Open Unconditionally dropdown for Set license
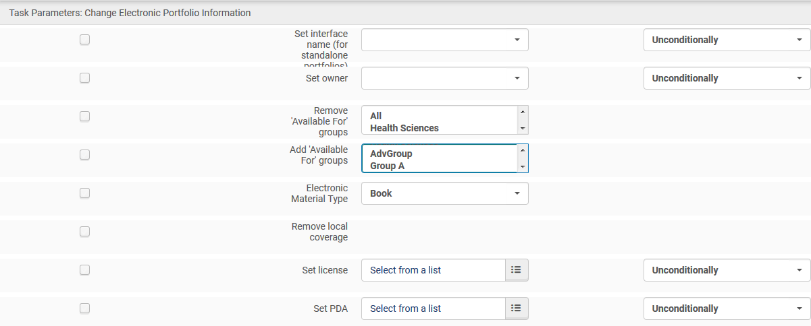This screenshot has height=326, width=811. [727, 270]
